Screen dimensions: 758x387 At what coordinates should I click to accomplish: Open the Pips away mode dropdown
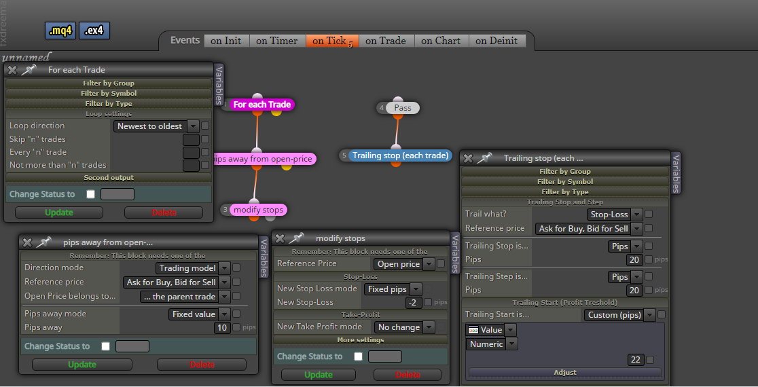[x=199, y=314]
